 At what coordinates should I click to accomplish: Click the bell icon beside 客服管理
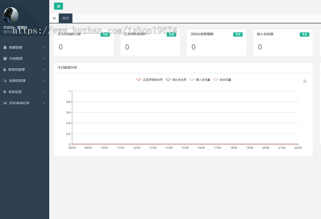(x=5, y=47)
